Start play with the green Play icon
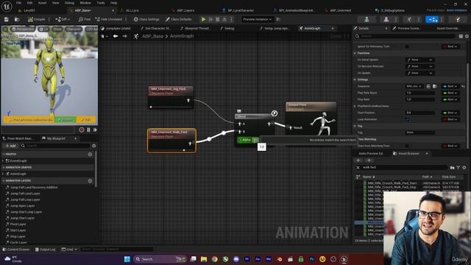The width and height of the screenshot is (471, 265). (x=203, y=19)
